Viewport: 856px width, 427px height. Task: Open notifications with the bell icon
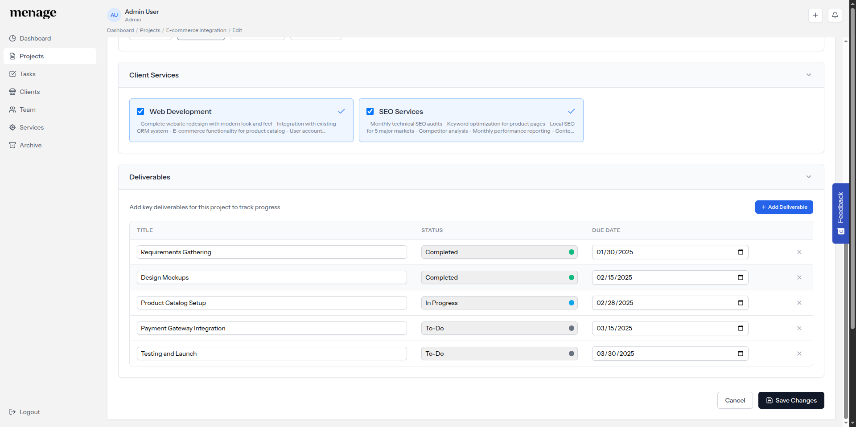(x=835, y=15)
